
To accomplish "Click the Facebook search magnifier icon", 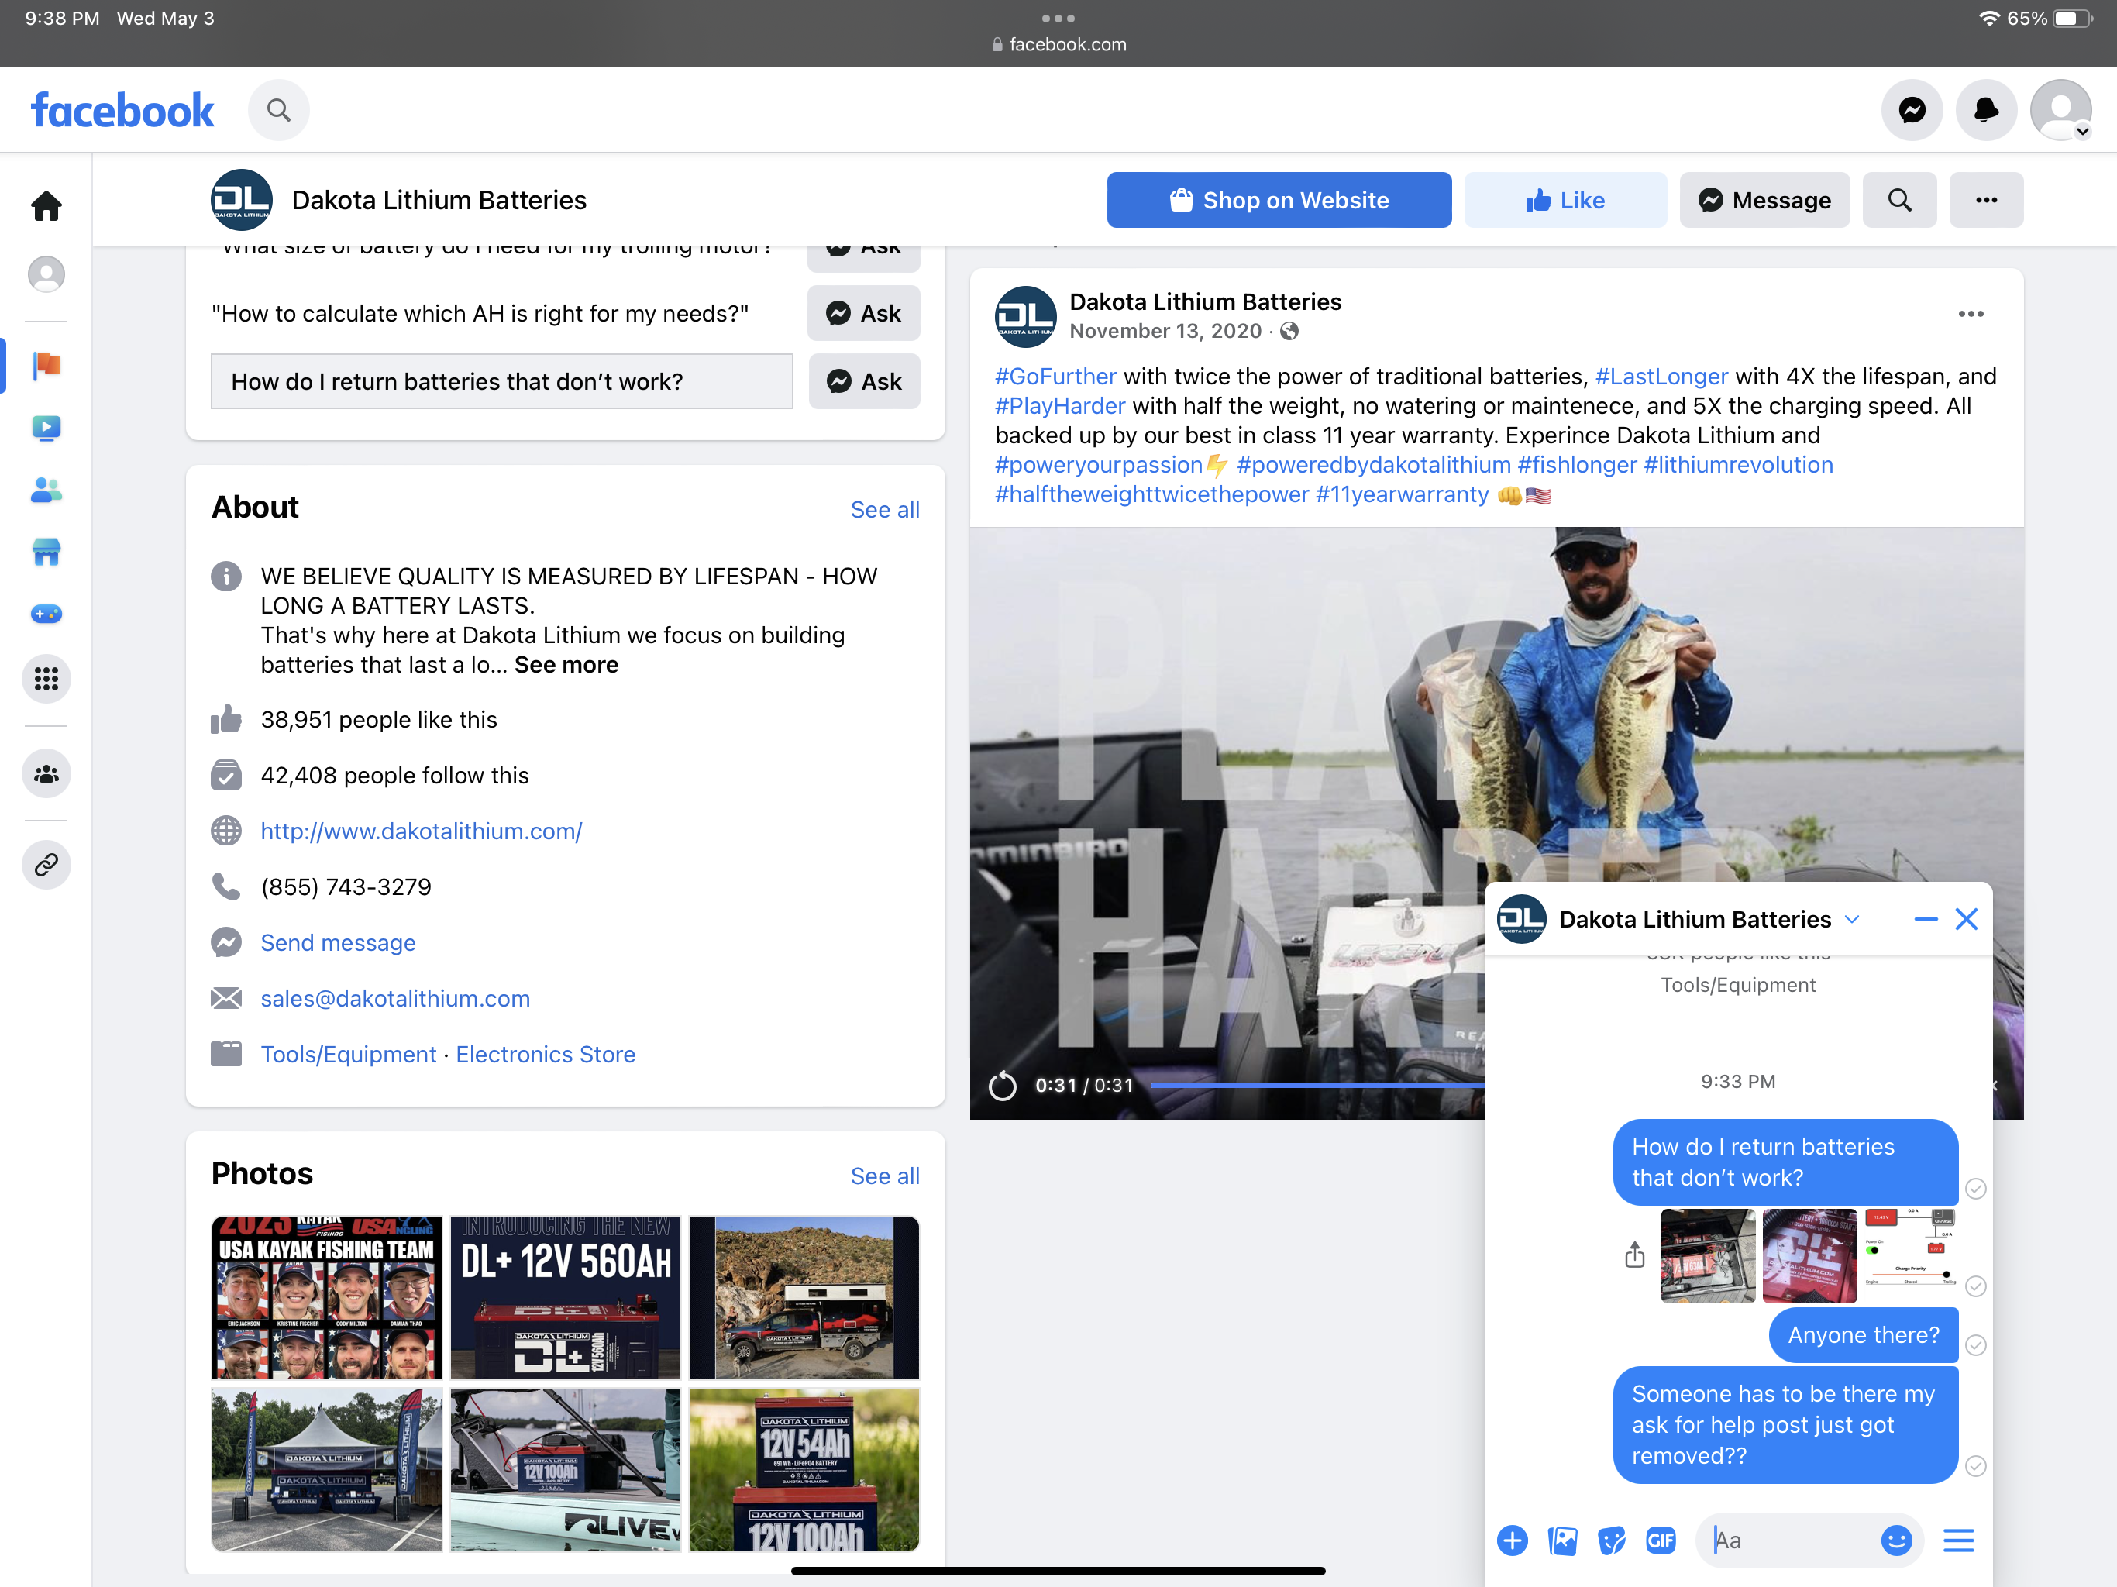I will [x=278, y=110].
